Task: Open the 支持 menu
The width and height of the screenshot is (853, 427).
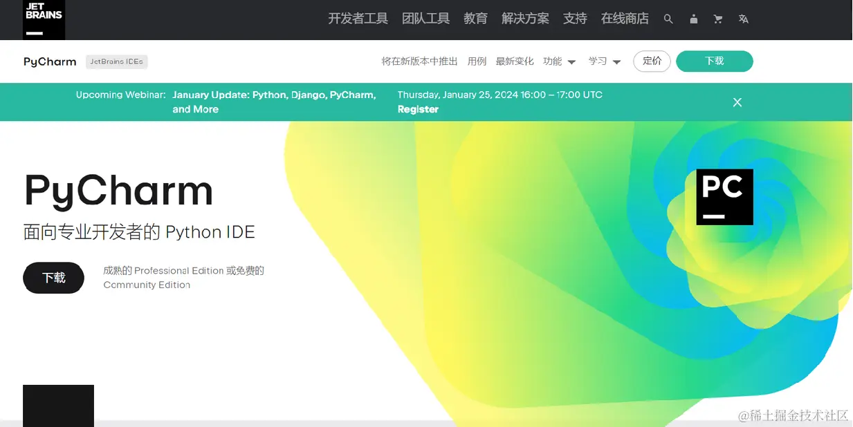Action: click(x=575, y=19)
